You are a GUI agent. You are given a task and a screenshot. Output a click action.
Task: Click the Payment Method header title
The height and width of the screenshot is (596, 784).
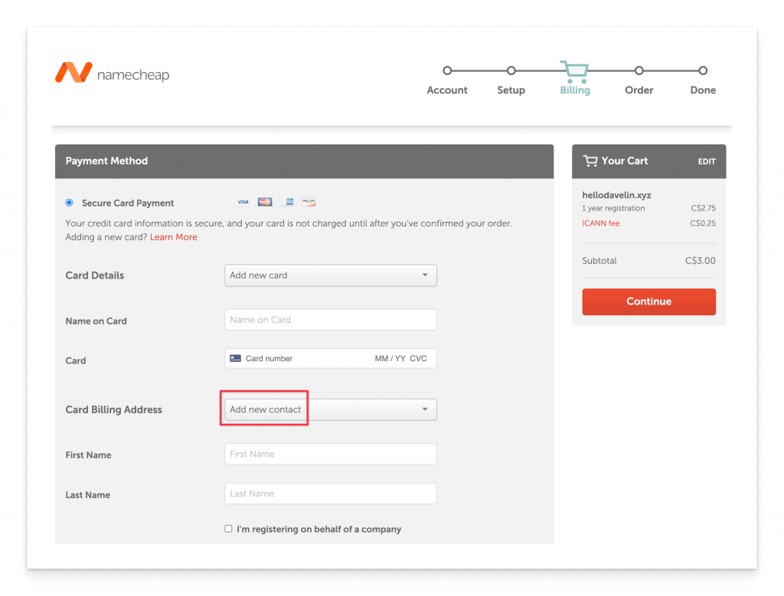106,161
